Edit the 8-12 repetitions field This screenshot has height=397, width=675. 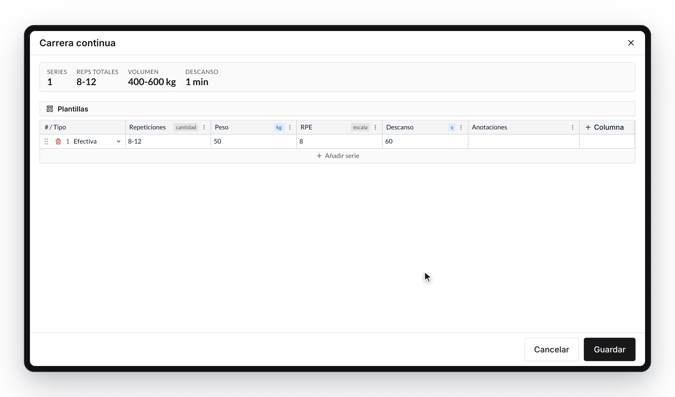(168, 141)
